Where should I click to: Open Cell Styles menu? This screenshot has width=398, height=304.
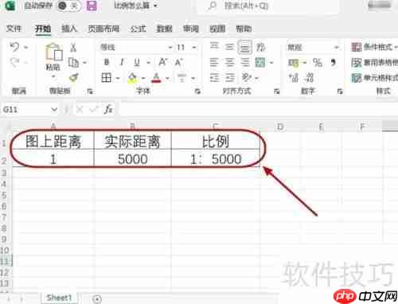pos(374,78)
